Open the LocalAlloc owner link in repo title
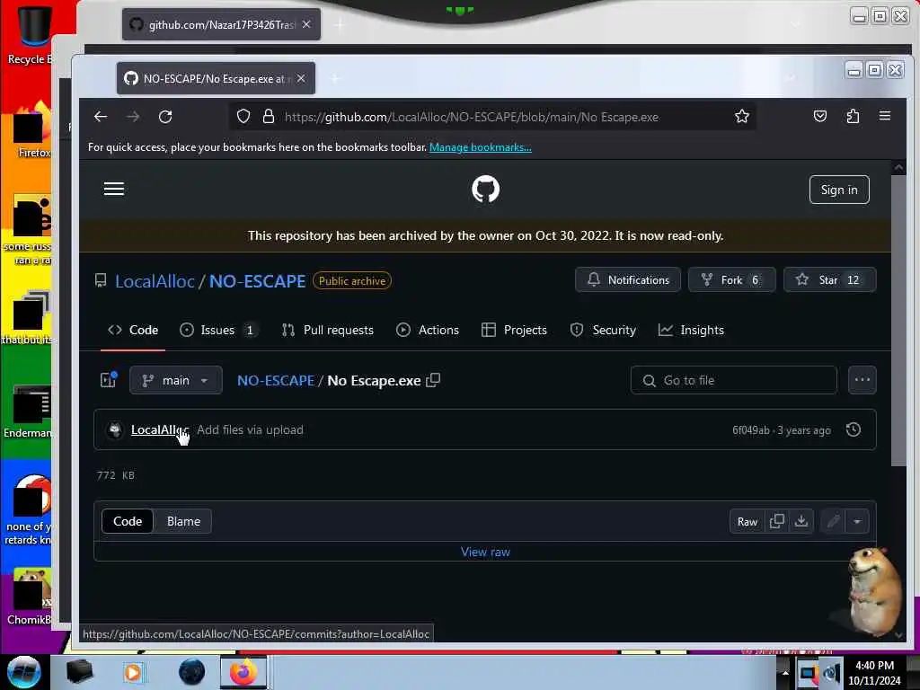 pyautogui.click(x=155, y=281)
